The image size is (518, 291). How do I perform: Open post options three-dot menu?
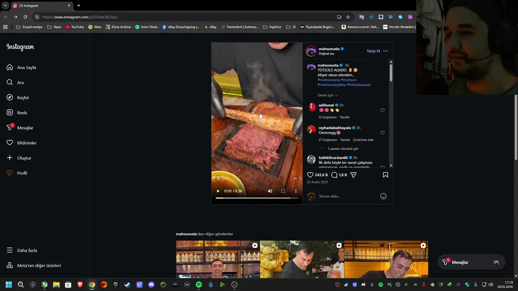385,51
